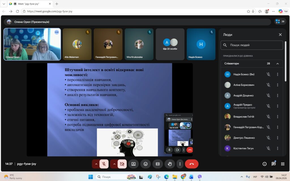Close the Люди side panel
Screen dimensions: 290x181
[280, 35]
